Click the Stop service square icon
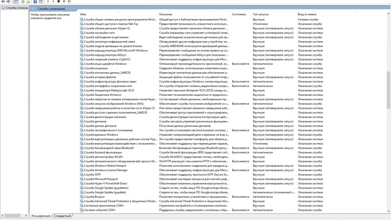 point(59,1)
